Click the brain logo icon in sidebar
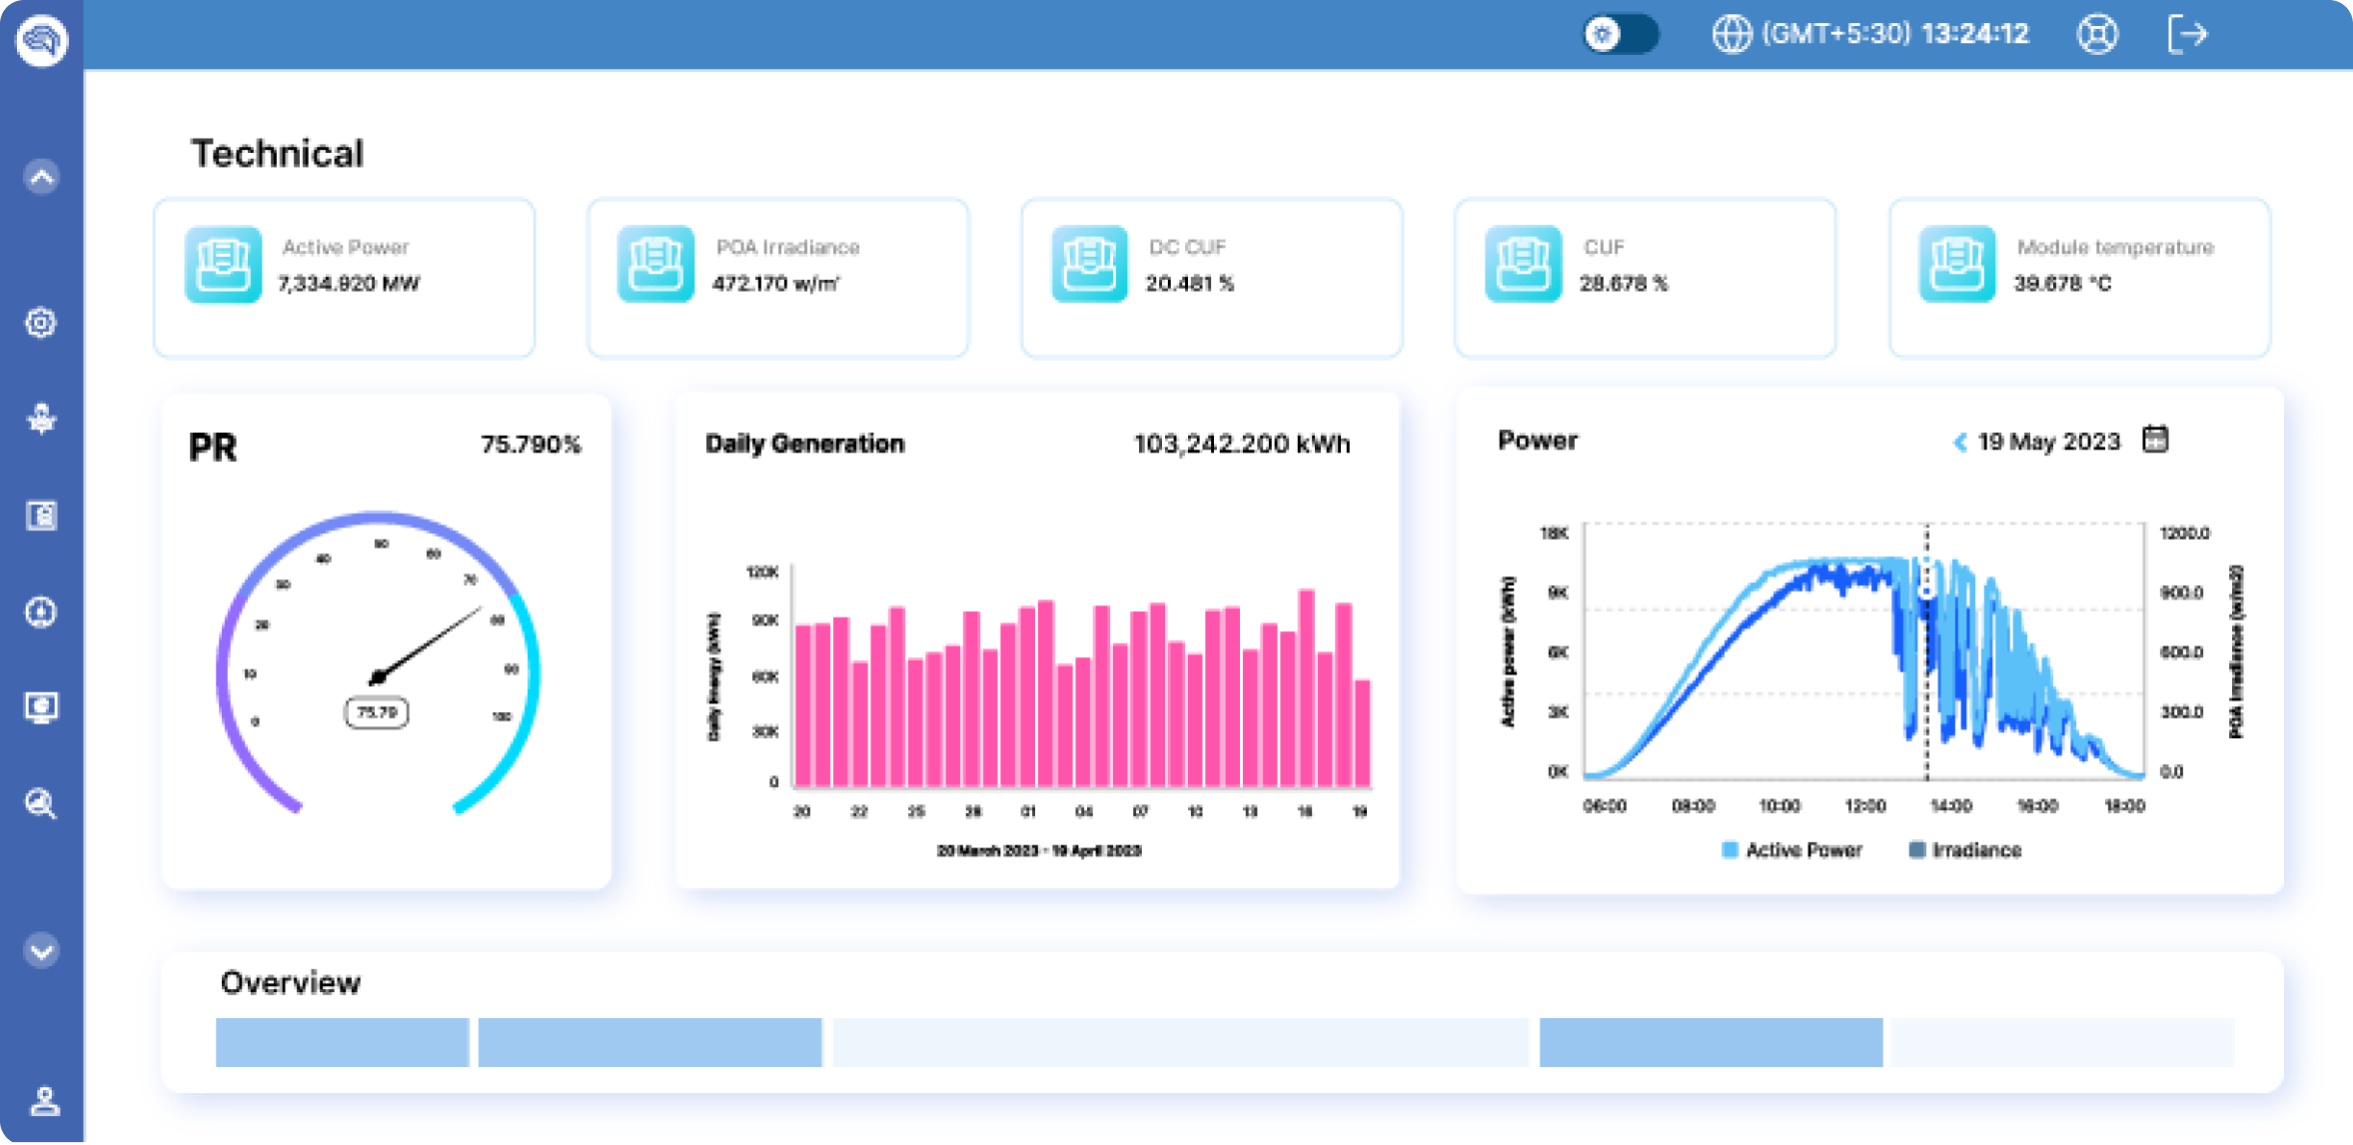Image resolution: width=2353 pixels, height=1145 pixels. 41,40
